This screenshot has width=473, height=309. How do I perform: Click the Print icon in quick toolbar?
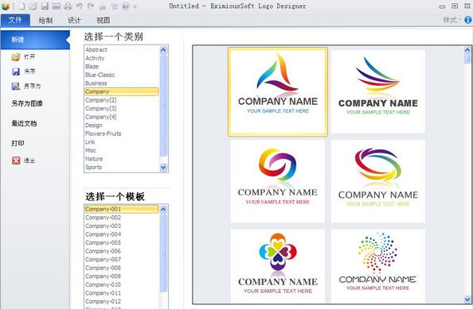[x=68, y=6]
